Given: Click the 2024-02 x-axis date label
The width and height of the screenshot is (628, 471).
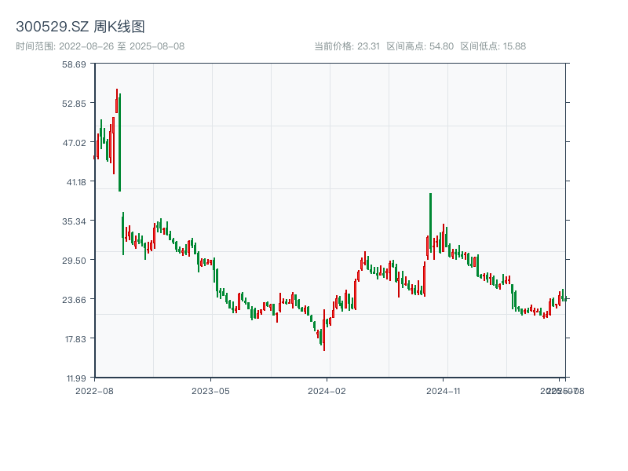Looking at the screenshot, I should 327,390.
